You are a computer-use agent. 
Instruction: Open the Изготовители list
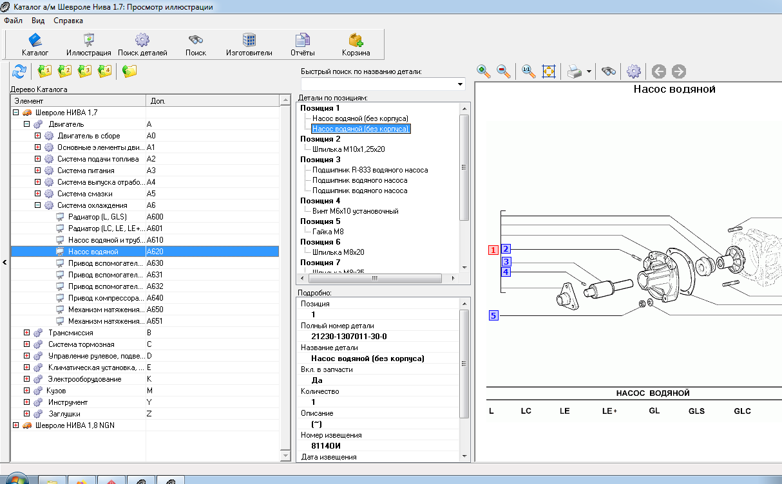(x=249, y=44)
